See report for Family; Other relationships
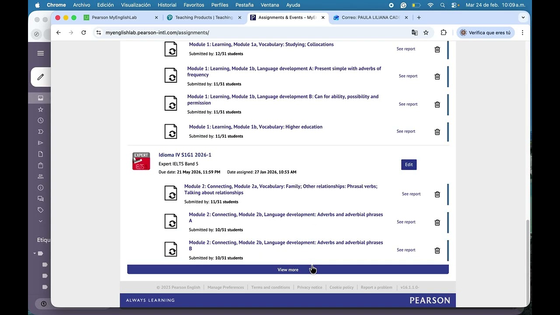560x315 pixels. click(x=411, y=194)
